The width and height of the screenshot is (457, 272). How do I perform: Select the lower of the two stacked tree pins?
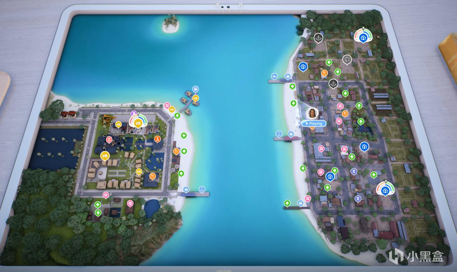tap(98, 213)
